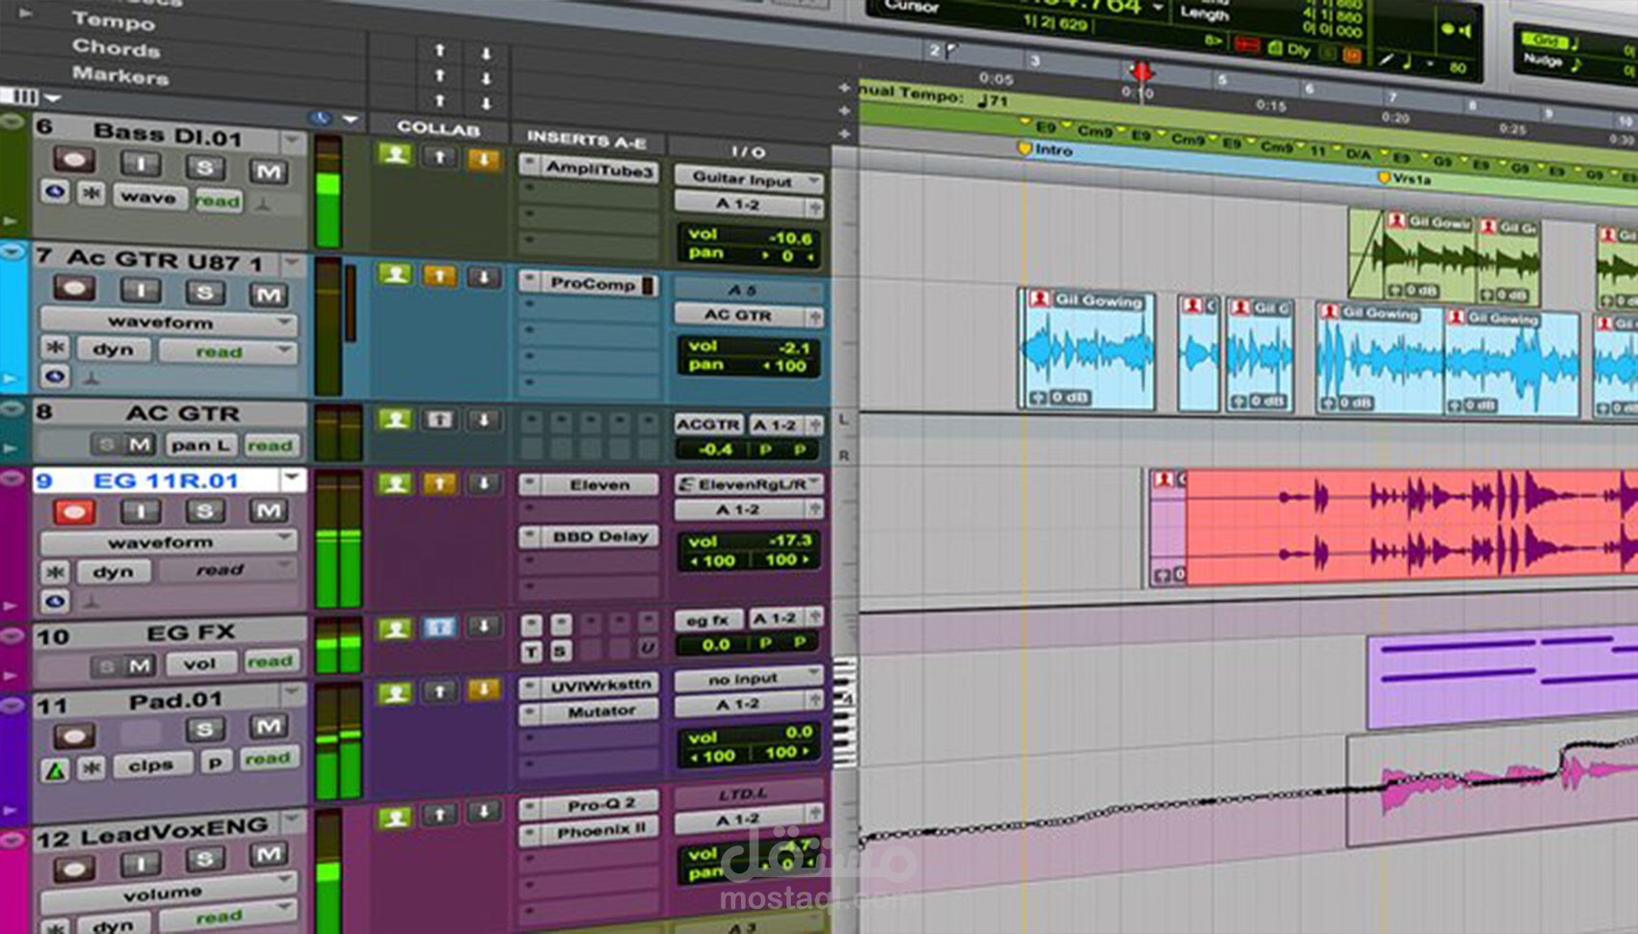1638x934 pixels.
Task: Click the EG 11R.01 playlist icon
Action: tap(54, 602)
